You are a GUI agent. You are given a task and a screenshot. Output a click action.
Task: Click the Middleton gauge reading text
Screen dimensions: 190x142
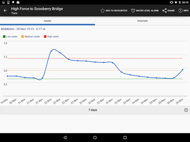tap(23, 29)
